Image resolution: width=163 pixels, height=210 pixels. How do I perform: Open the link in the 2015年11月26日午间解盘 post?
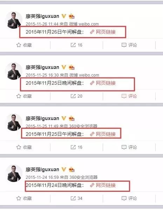coord(103,32)
